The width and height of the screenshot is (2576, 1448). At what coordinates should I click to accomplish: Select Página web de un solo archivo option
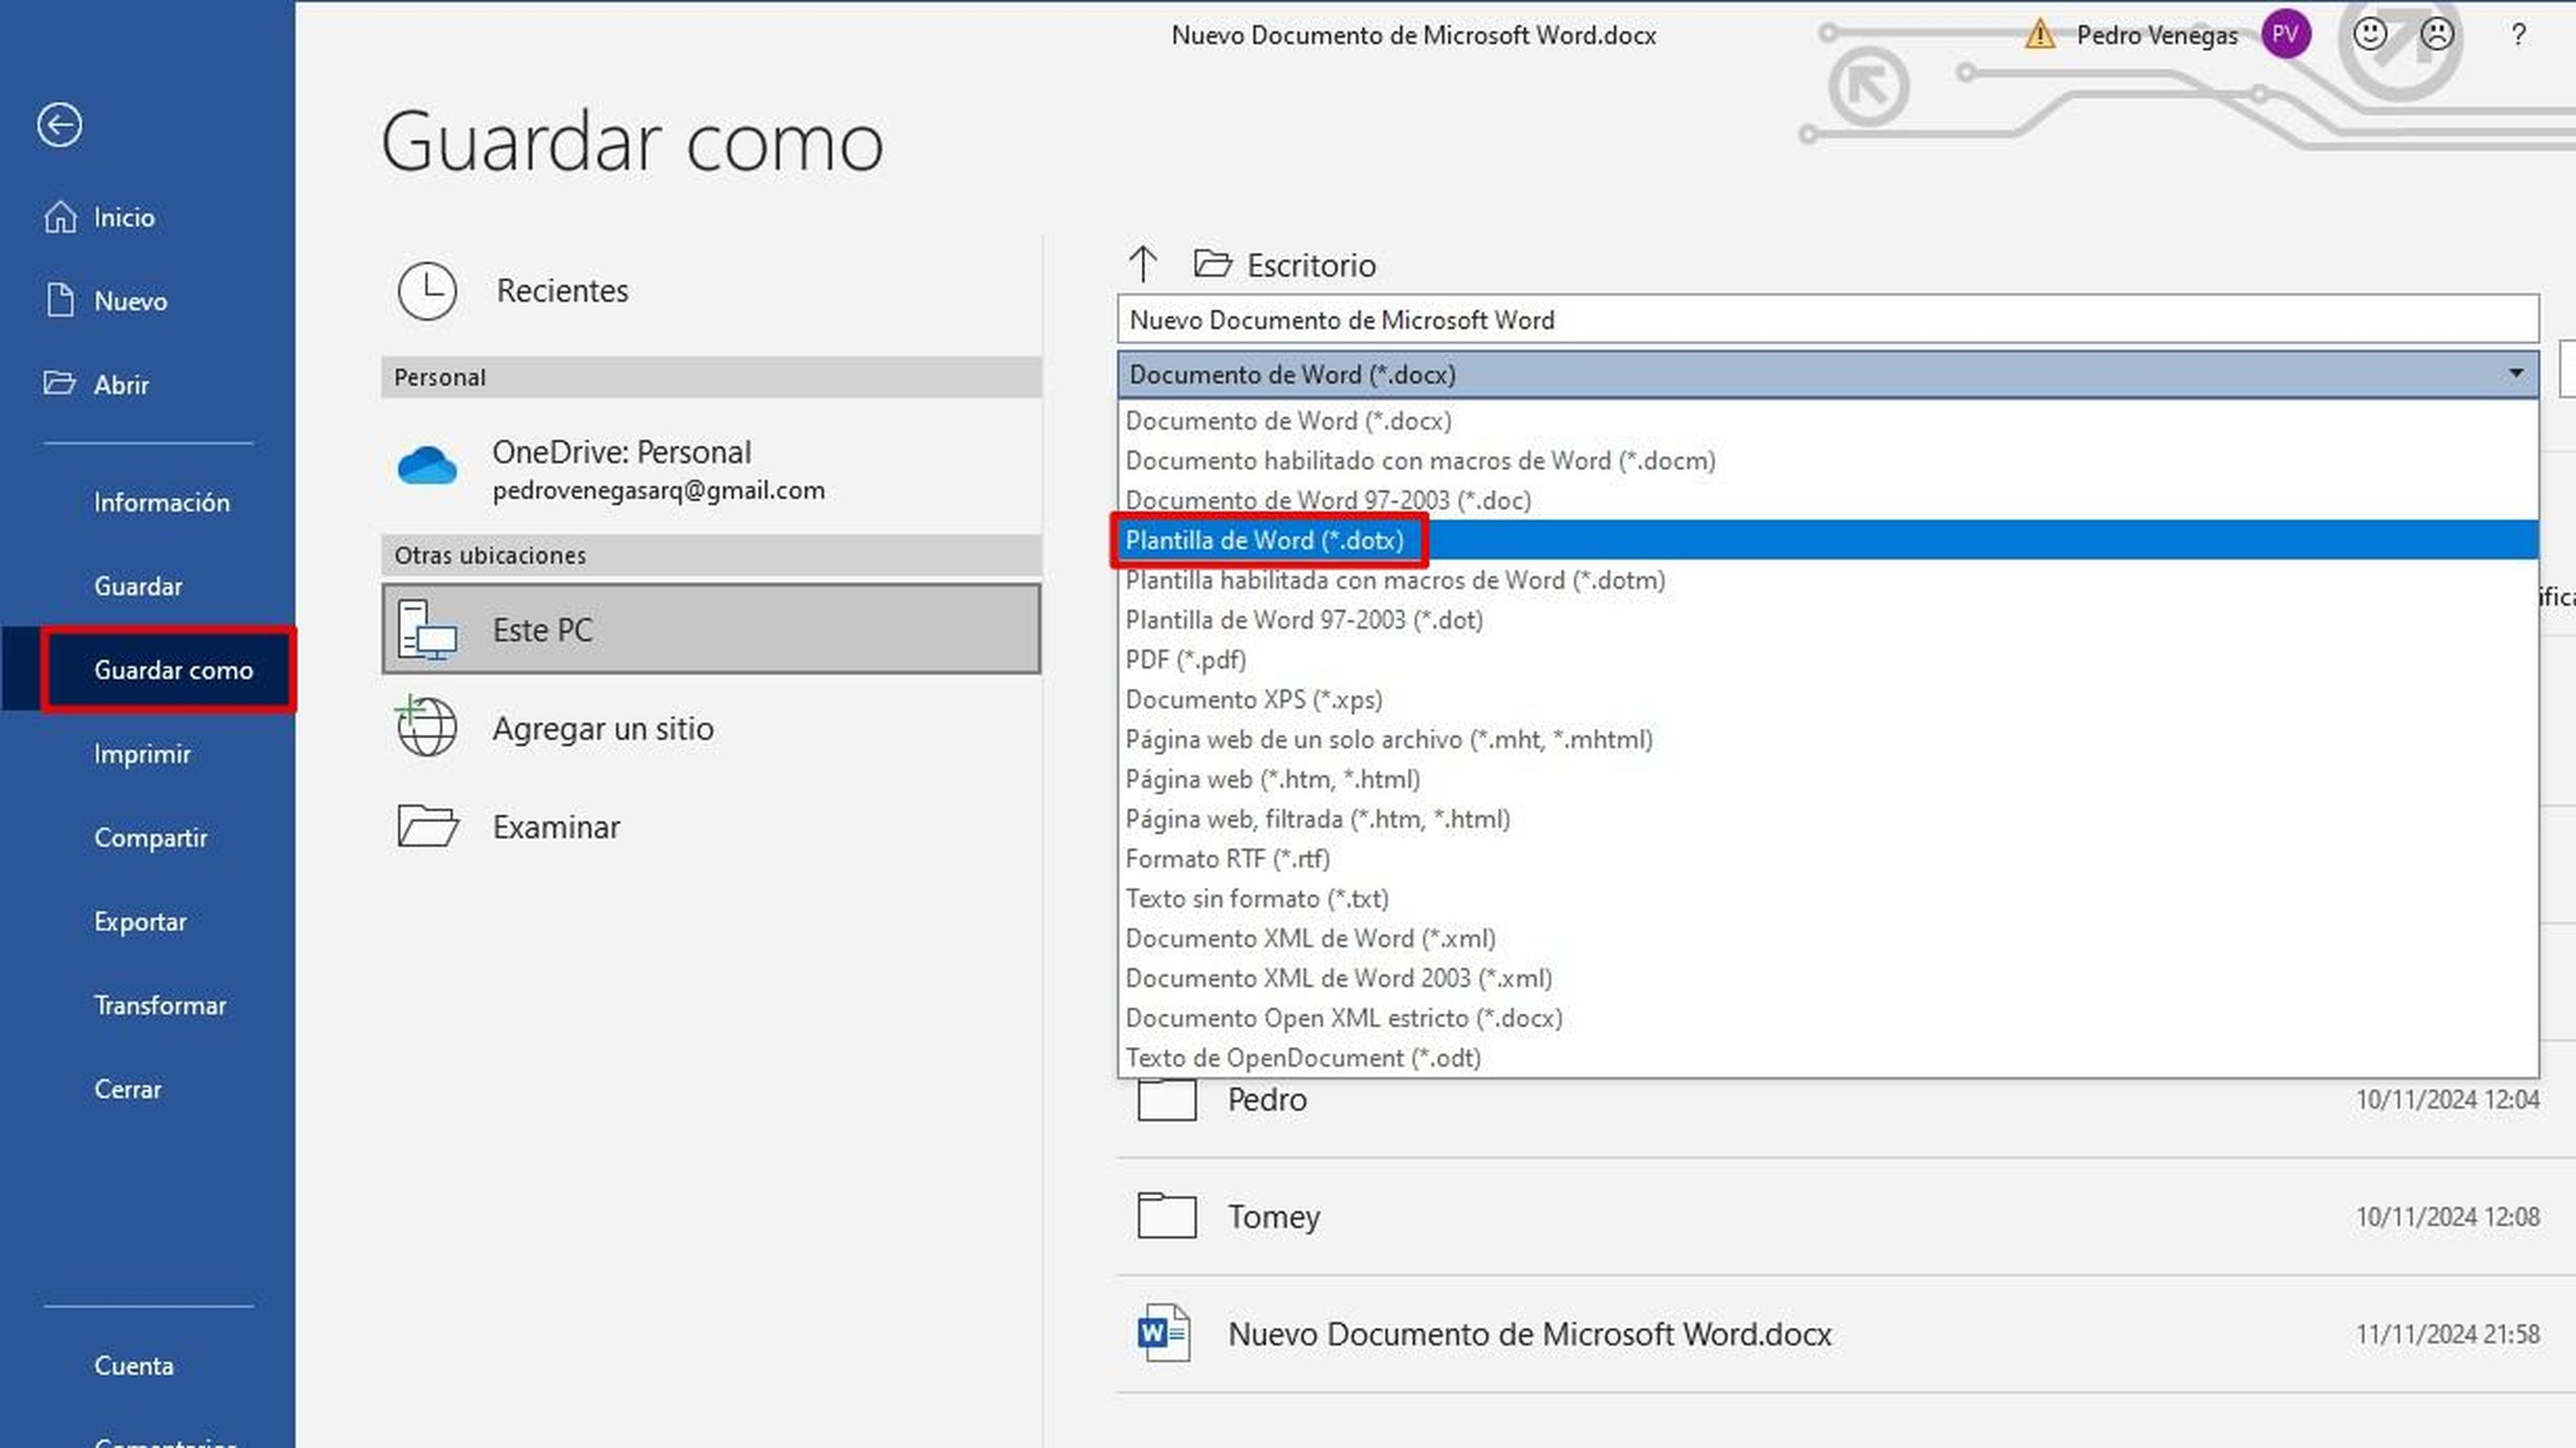tap(1827, 740)
